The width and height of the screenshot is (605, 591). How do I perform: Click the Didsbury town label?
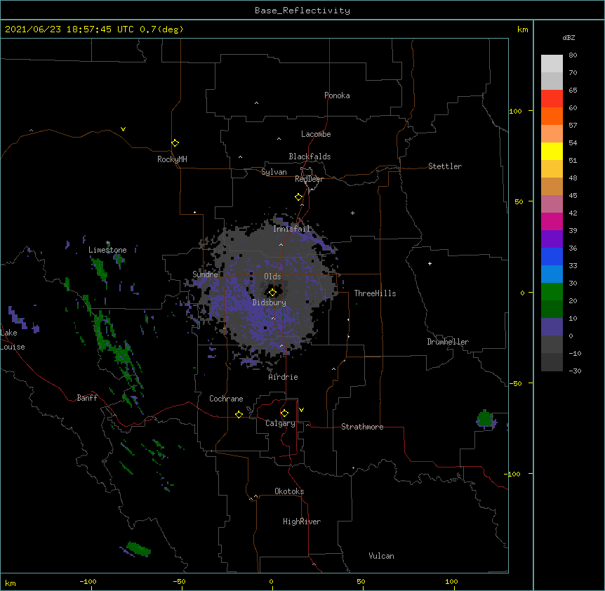coord(270,303)
